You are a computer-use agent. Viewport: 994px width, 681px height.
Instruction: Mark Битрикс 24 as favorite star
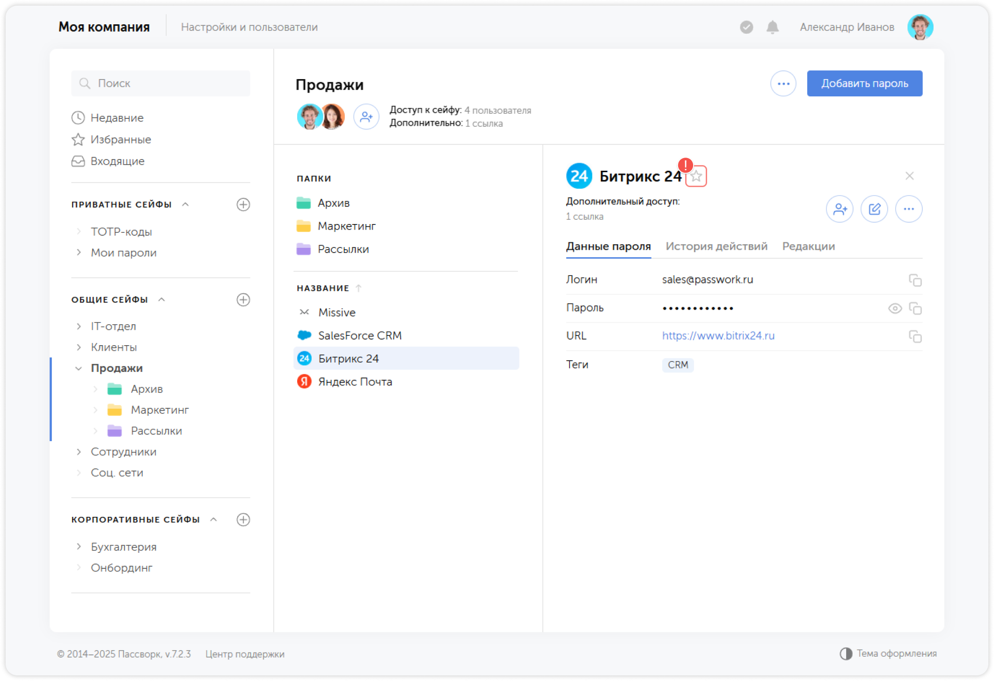(x=696, y=176)
